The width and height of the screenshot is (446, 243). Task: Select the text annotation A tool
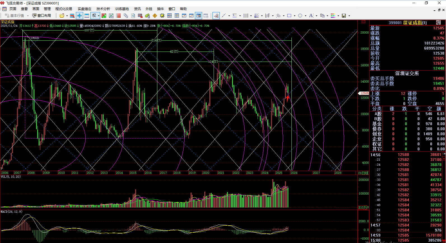click(311, 16)
